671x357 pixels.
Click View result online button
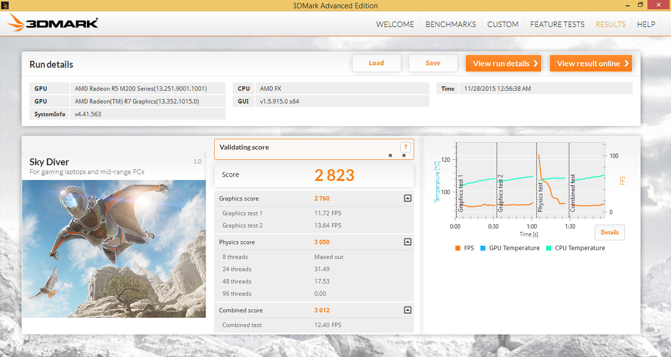tap(590, 63)
